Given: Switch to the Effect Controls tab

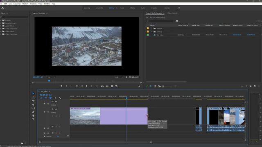Looking at the screenshot, I should pos(172,13).
